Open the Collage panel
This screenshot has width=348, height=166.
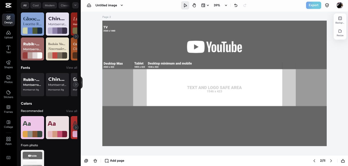[x=8, y=124]
